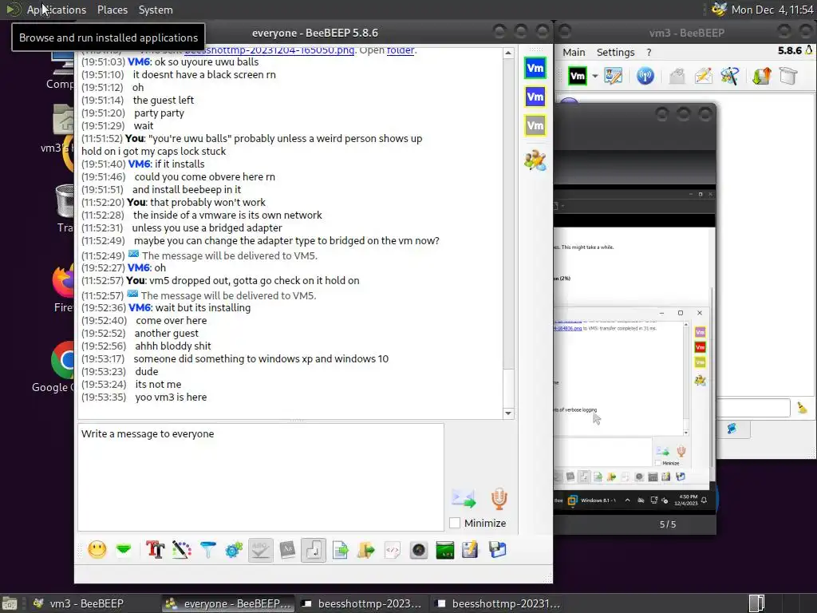Click the camera screenshot icon
Viewport: 817px width, 613px height.
pyautogui.click(x=419, y=549)
